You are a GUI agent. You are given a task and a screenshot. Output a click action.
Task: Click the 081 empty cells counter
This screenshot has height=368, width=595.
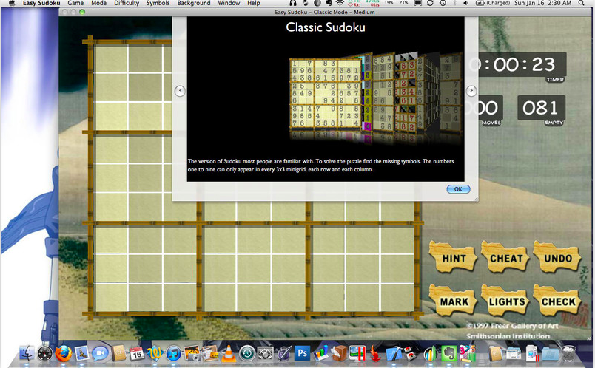[x=541, y=108]
